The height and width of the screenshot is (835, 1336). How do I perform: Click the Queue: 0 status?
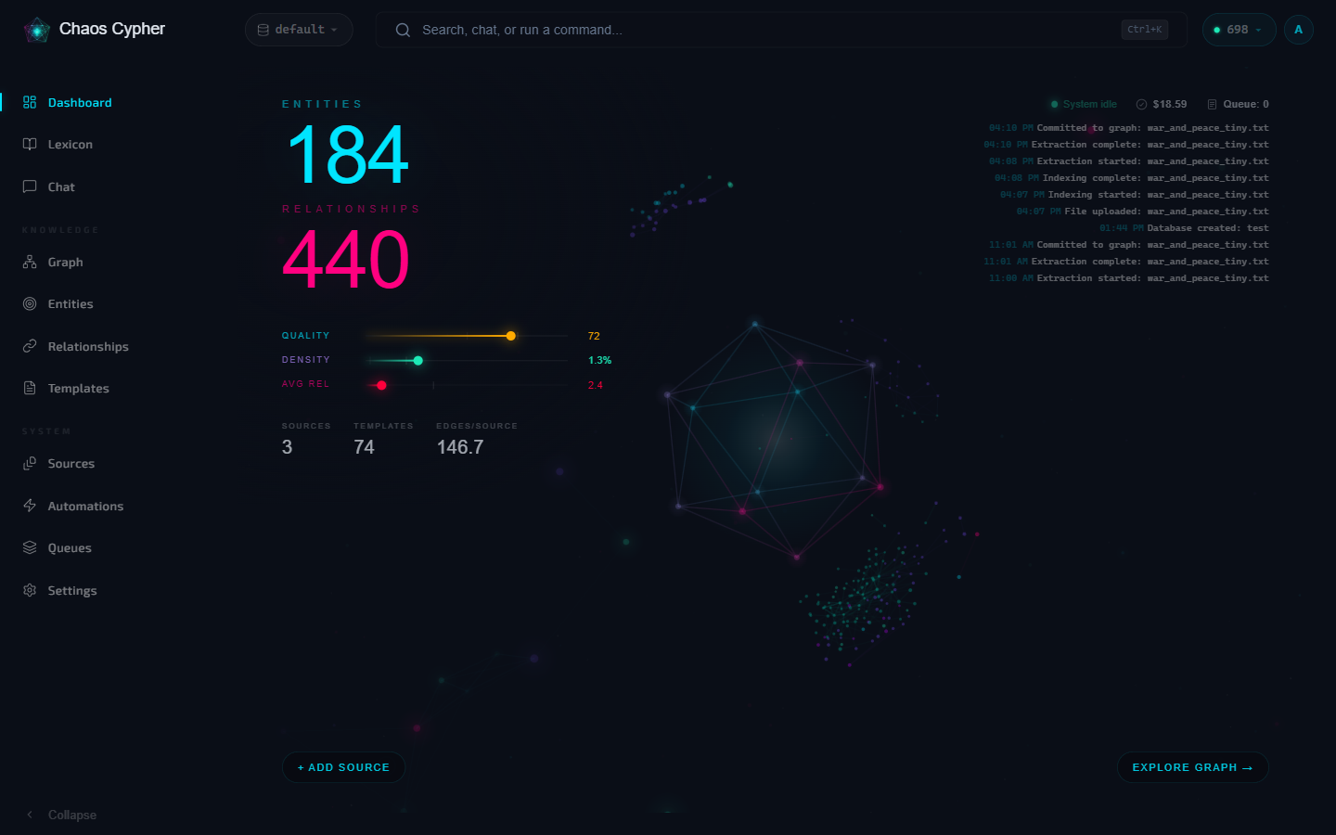coord(1246,104)
